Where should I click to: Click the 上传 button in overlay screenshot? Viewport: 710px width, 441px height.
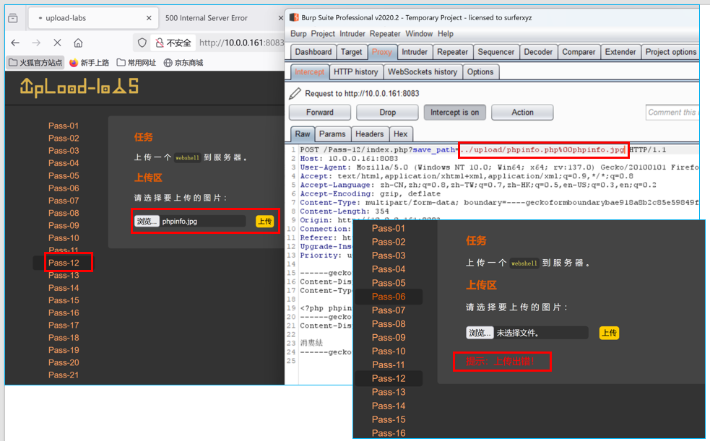[609, 333]
